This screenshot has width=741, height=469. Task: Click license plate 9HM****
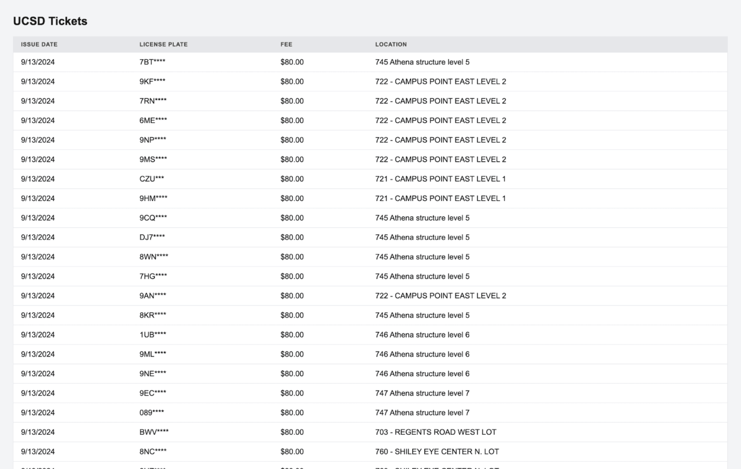153,198
